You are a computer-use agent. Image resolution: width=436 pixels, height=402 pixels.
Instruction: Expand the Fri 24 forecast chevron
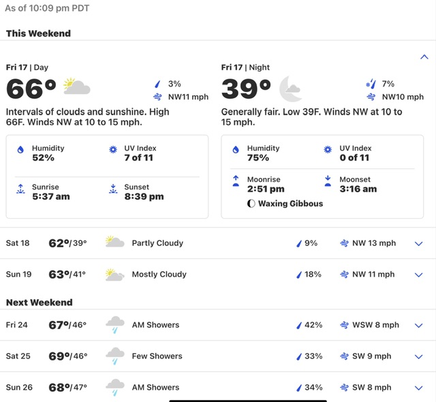(418, 325)
